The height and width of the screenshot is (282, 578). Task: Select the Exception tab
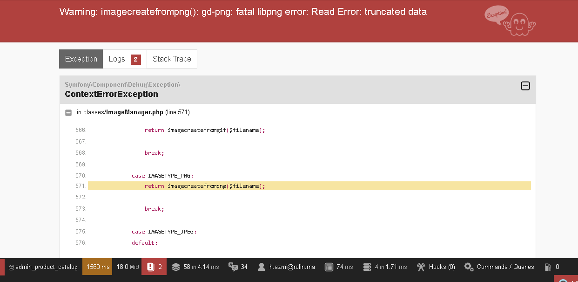81,59
